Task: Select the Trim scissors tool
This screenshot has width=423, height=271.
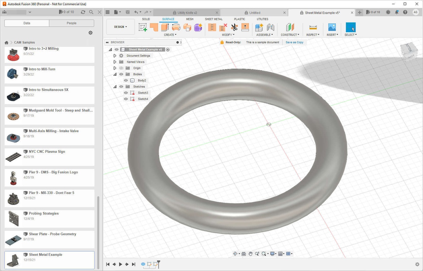Action: pos(234,27)
